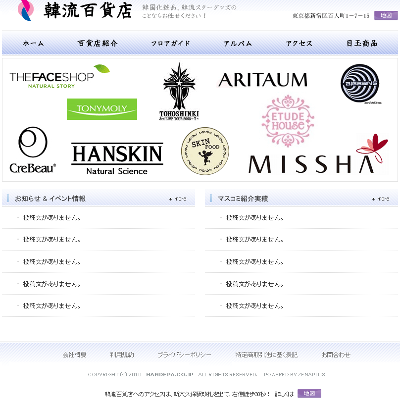400x403 pixels.
Task: Click the pink Etude House logo
Action: (x=288, y=121)
